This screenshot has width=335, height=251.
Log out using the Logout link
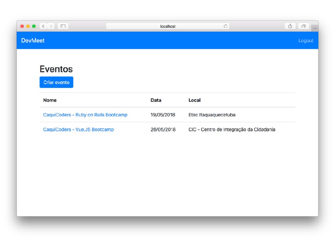(x=306, y=41)
